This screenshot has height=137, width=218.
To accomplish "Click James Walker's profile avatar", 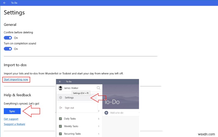I will point(60,88).
